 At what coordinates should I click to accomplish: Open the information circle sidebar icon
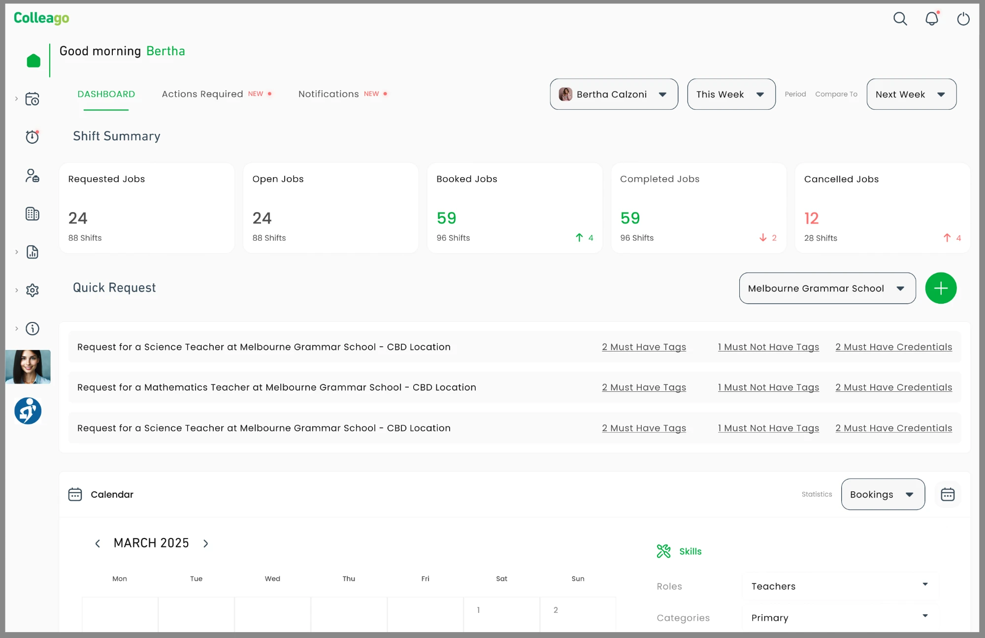coord(33,328)
